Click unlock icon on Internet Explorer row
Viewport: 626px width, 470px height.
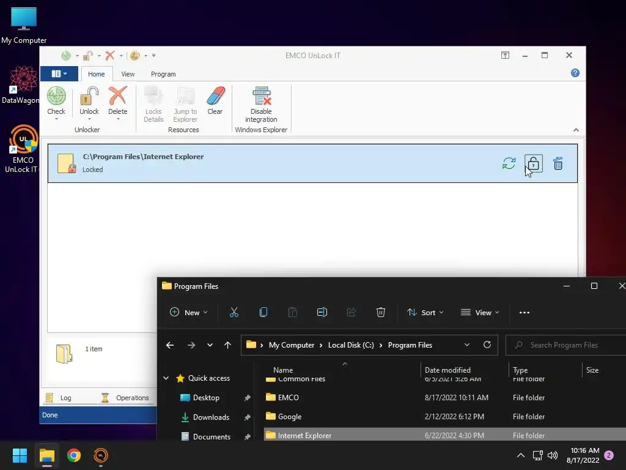[x=533, y=163]
